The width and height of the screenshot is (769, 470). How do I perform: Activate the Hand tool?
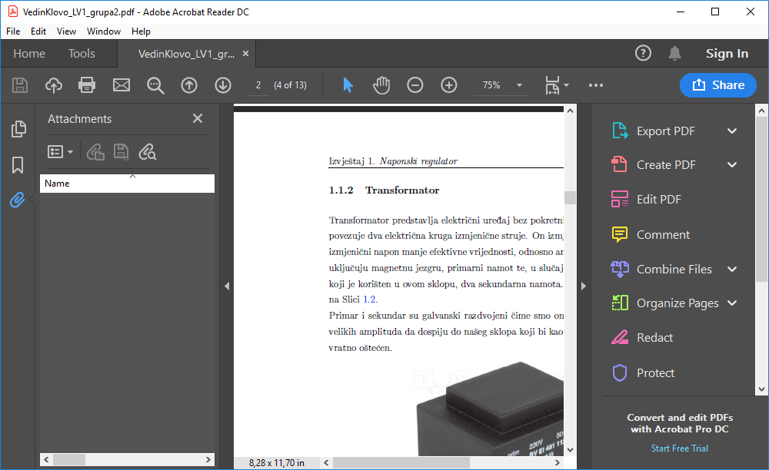coord(381,85)
